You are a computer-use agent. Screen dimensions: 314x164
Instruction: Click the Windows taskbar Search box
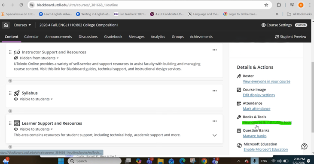click(x=95, y=161)
